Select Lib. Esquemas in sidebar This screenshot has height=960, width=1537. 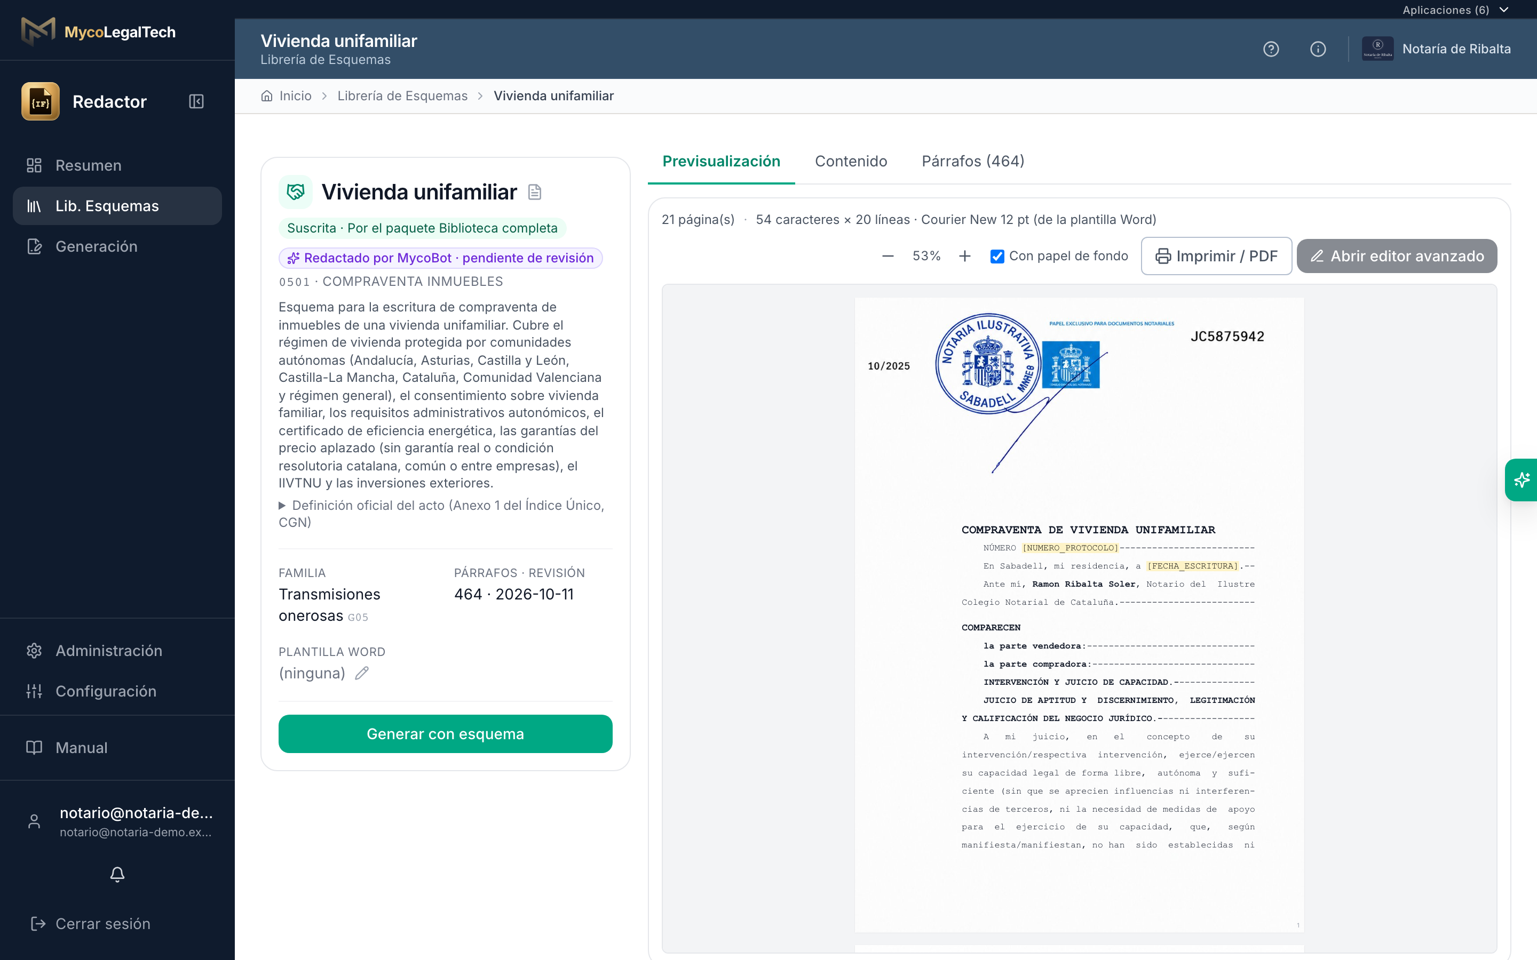[117, 206]
